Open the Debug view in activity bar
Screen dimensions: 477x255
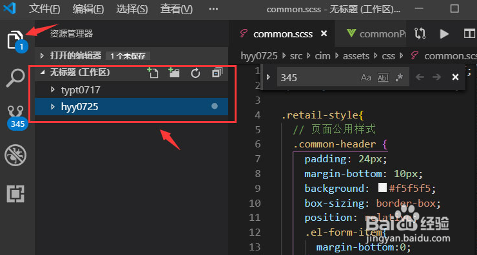[15, 155]
